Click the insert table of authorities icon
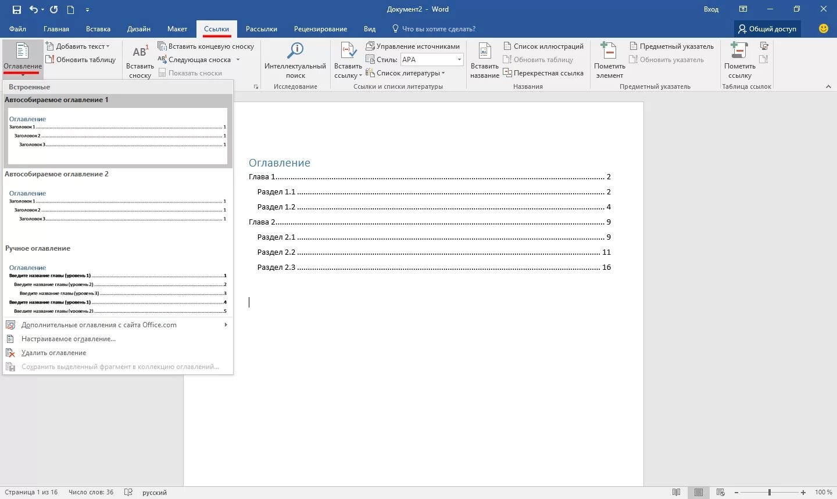Viewport: 837px width, 499px height. pyautogui.click(x=764, y=46)
